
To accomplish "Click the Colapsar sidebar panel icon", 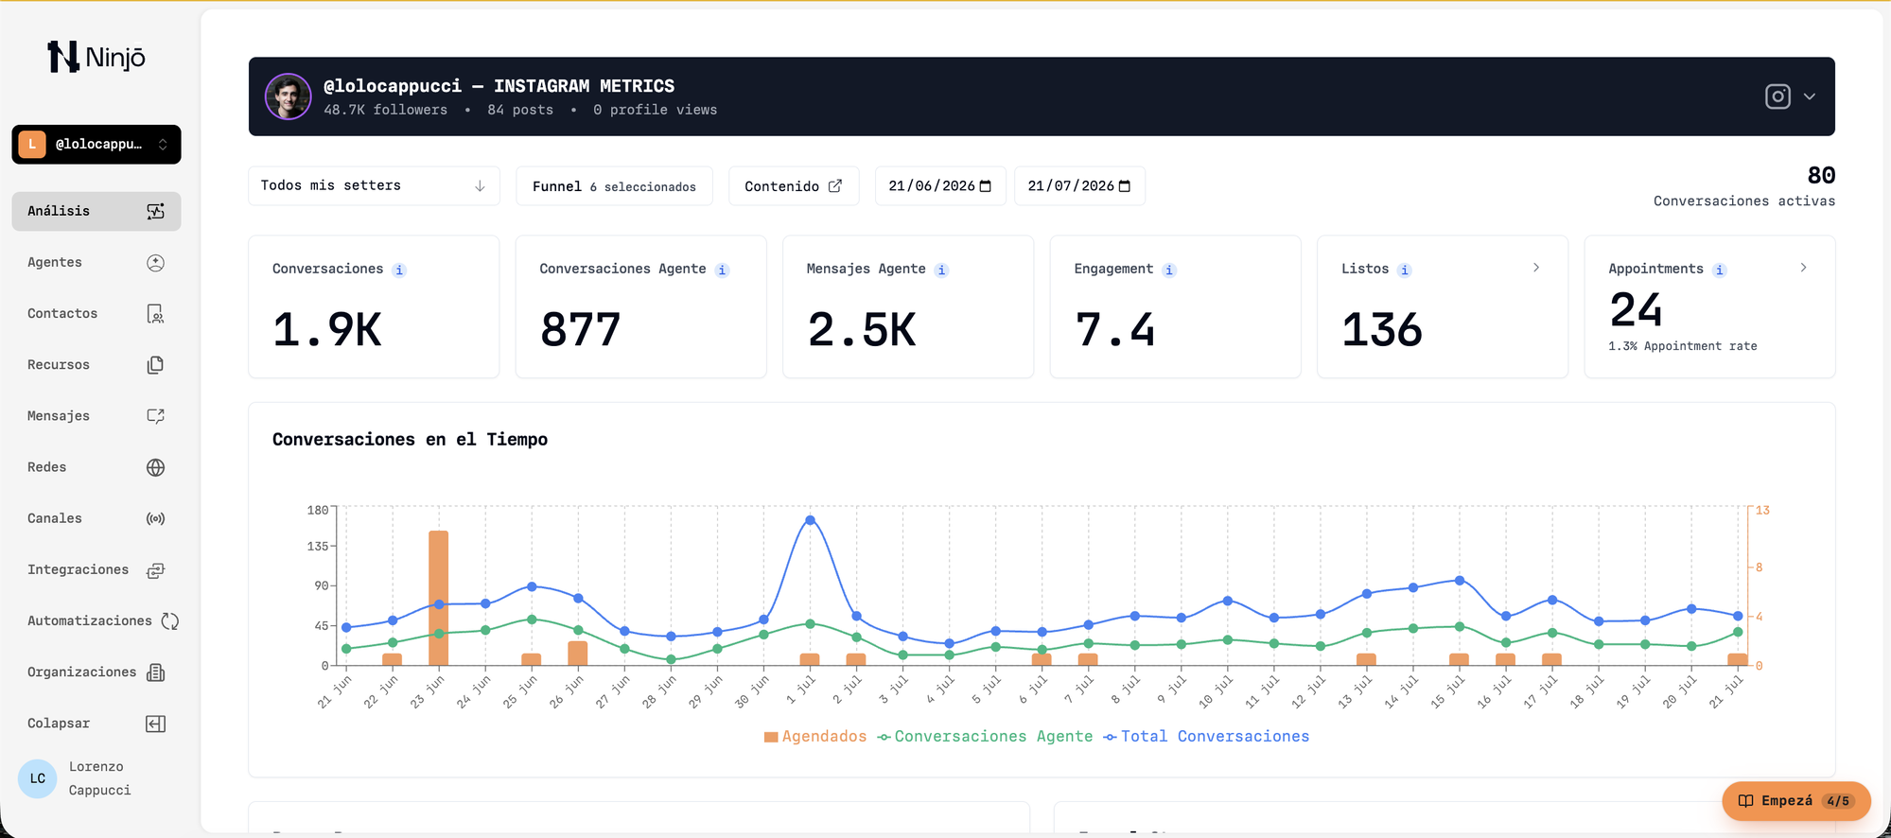I will point(156,724).
